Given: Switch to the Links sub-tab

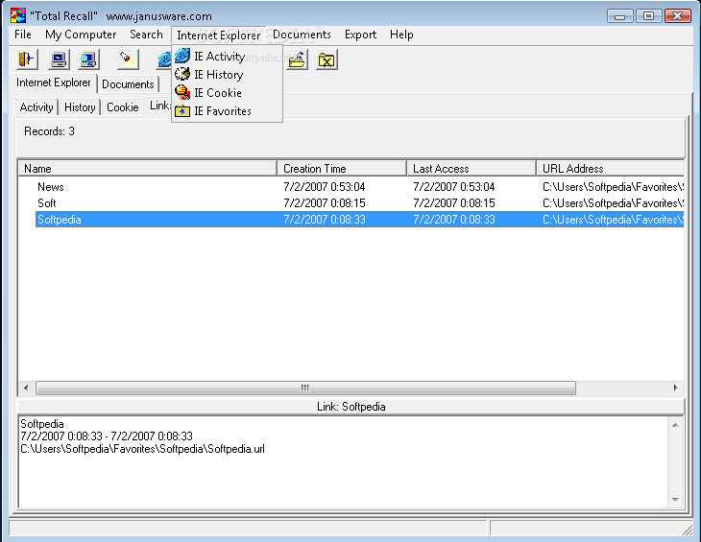Looking at the screenshot, I should coord(159,106).
